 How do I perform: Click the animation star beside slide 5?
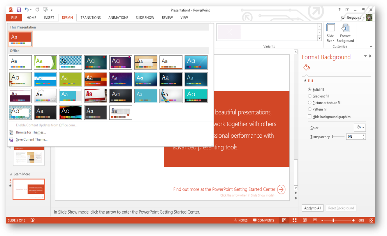point(10,186)
